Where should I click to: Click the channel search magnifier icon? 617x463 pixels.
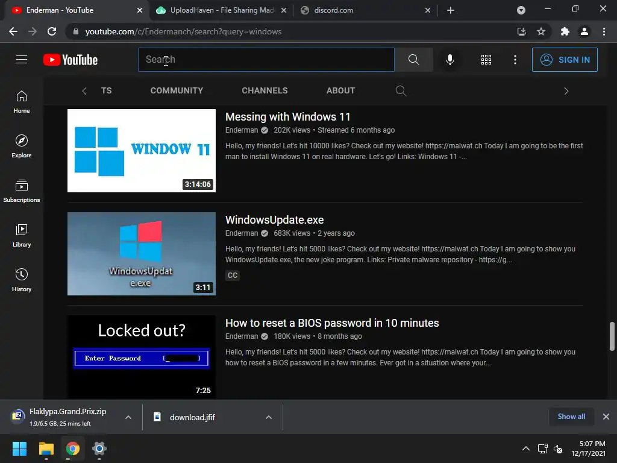(x=401, y=90)
